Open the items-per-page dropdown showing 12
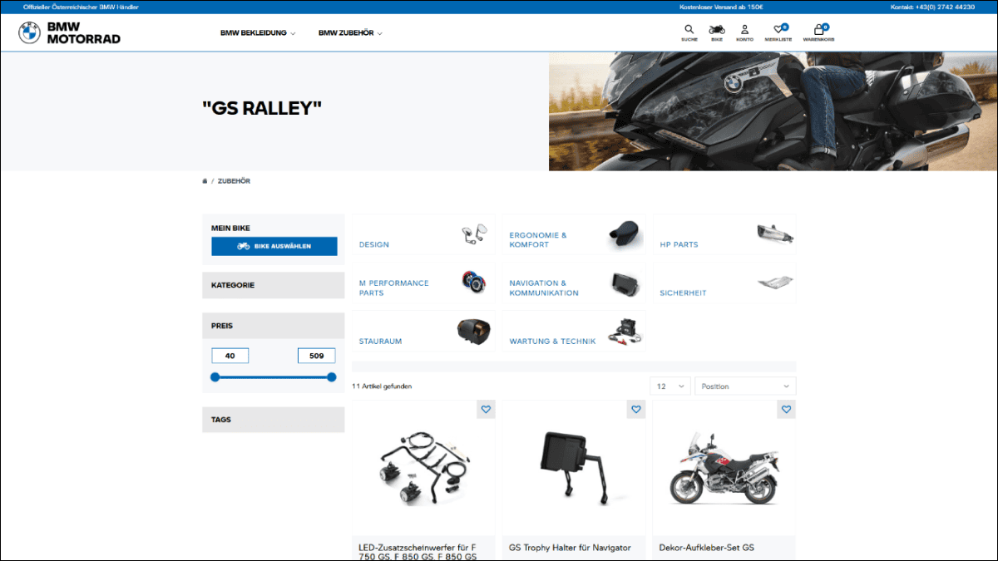 click(670, 386)
